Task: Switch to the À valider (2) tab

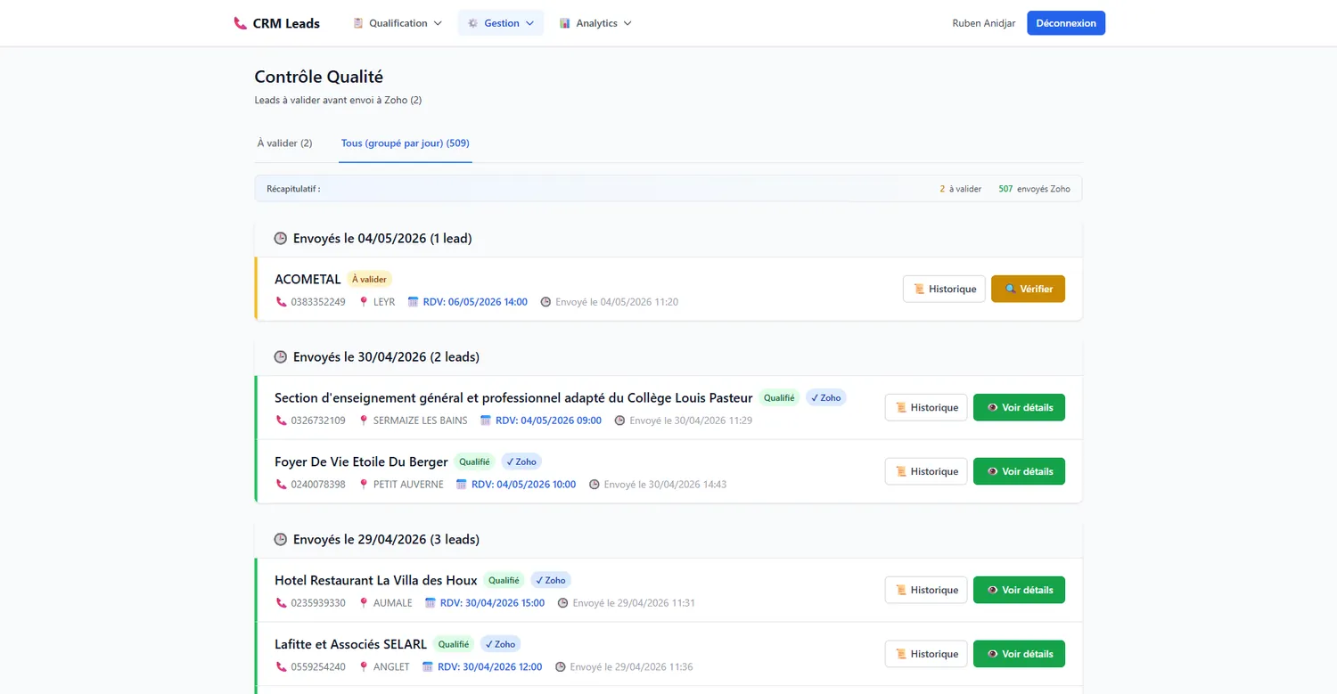Action: click(284, 143)
